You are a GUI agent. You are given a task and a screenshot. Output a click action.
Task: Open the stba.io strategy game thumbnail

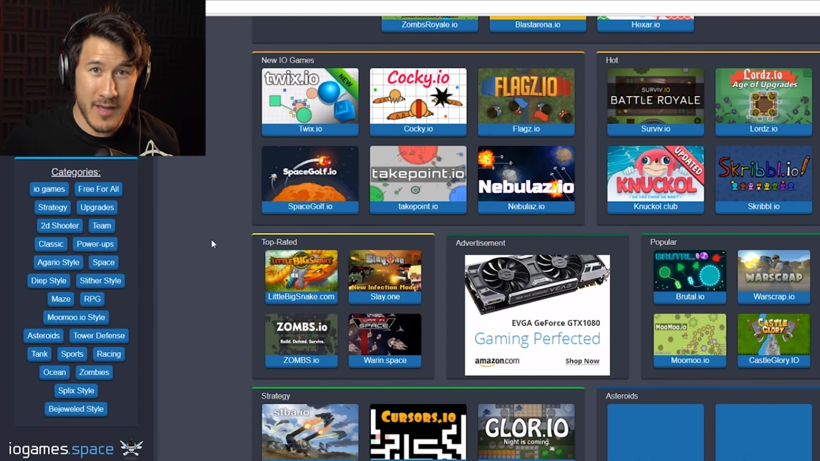pos(310,432)
